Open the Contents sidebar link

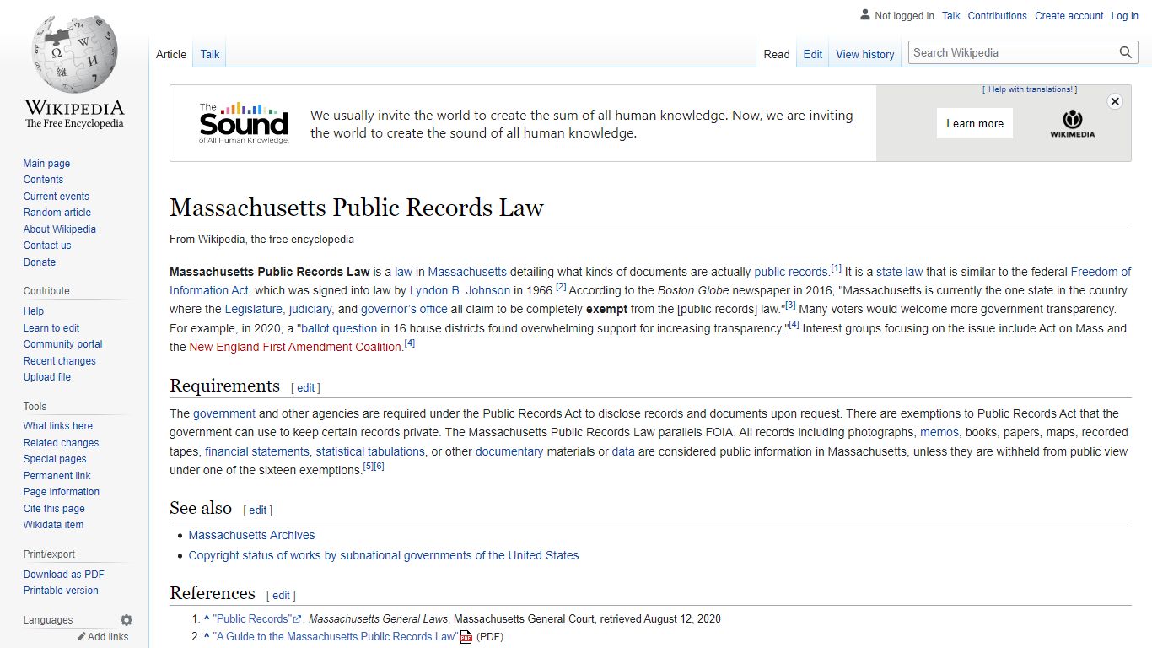tap(43, 180)
